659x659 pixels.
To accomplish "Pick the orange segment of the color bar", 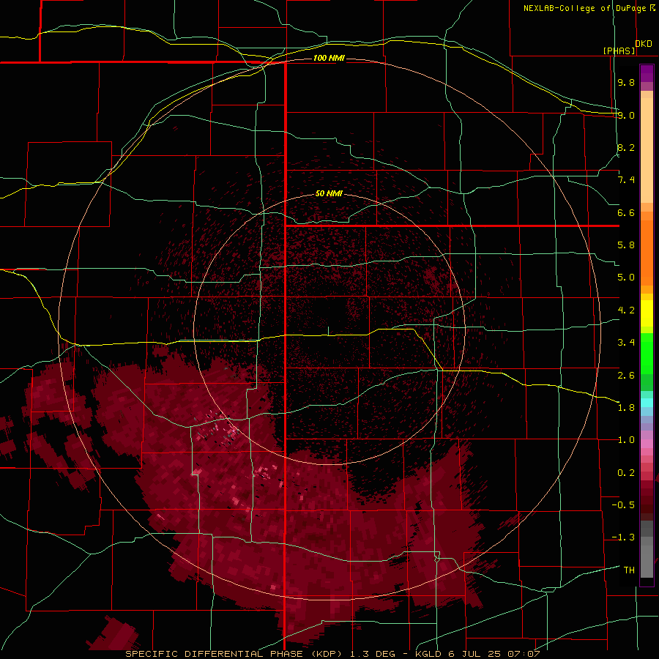I will [647, 253].
